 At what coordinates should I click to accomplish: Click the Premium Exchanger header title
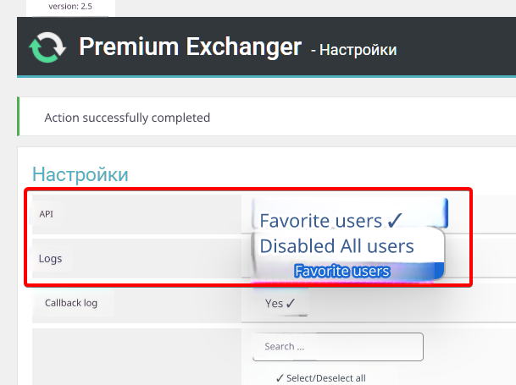click(x=190, y=47)
